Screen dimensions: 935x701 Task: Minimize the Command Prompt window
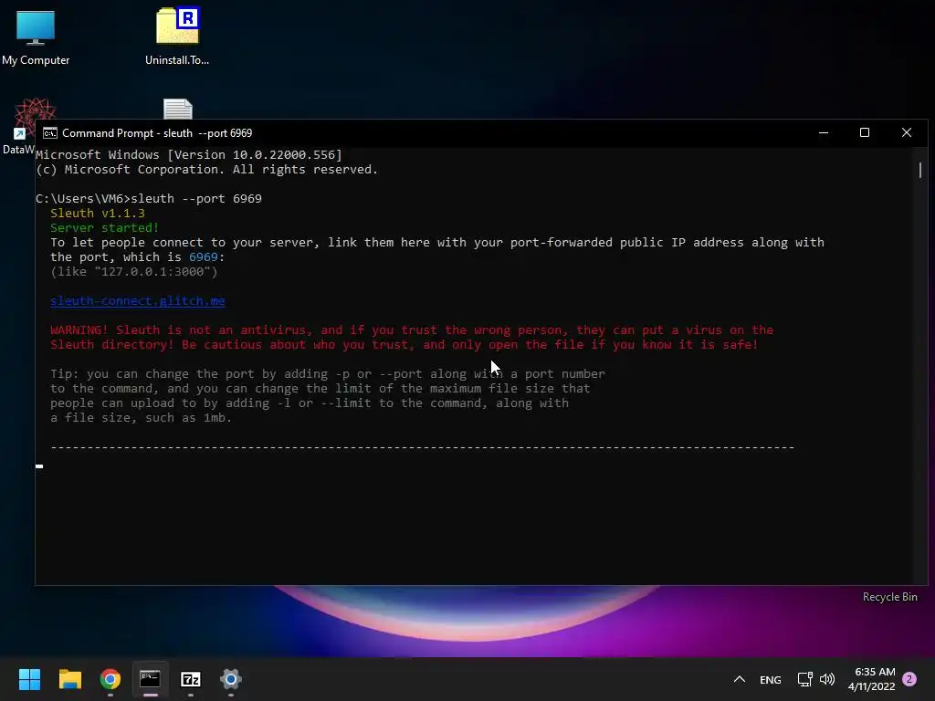824,132
